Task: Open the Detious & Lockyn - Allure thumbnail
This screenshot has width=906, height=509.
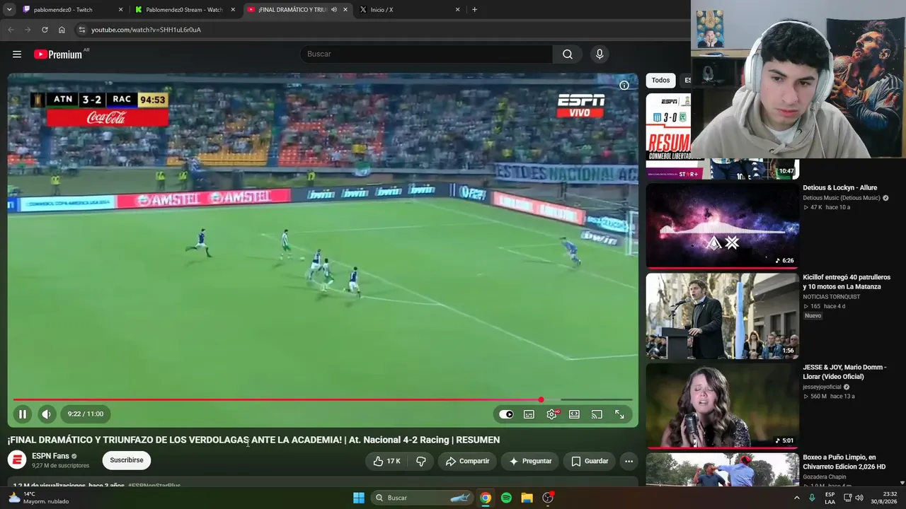Action: pos(722,226)
